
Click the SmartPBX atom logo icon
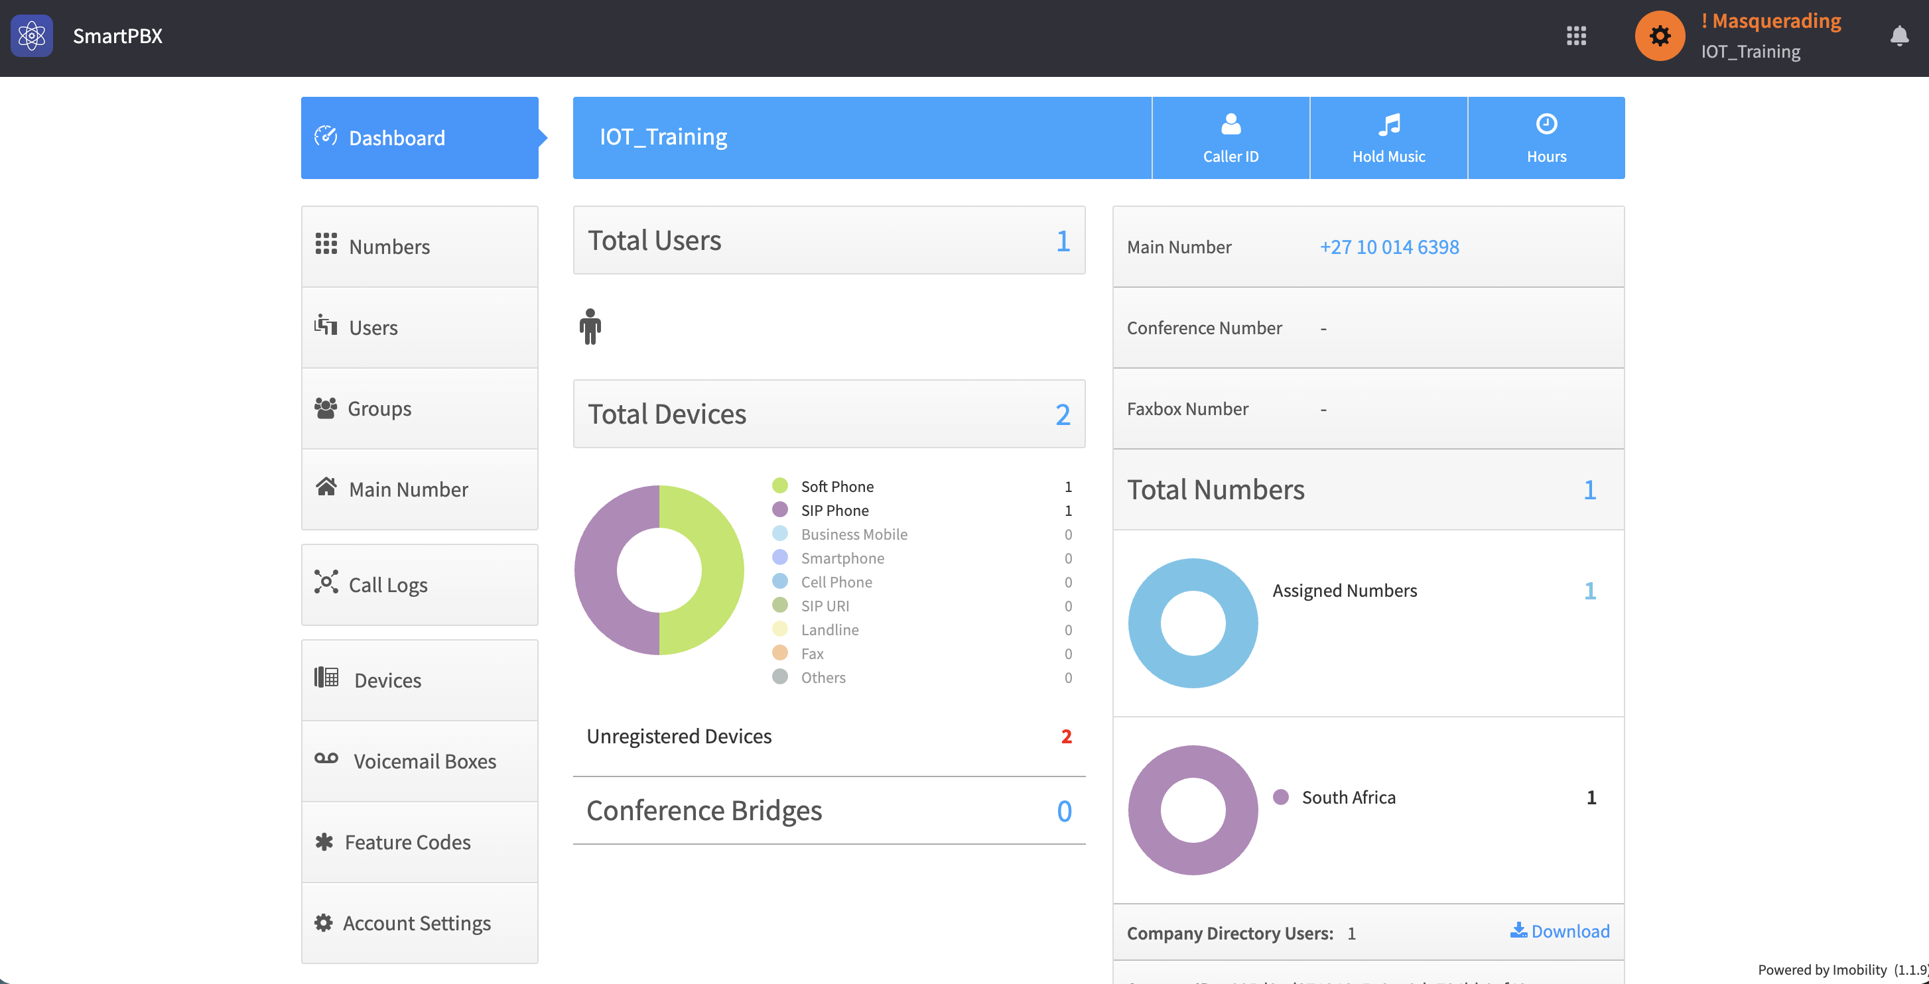tap(31, 35)
